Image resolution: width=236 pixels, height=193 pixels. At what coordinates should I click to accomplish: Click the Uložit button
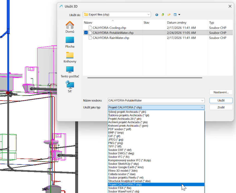pos(221,101)
